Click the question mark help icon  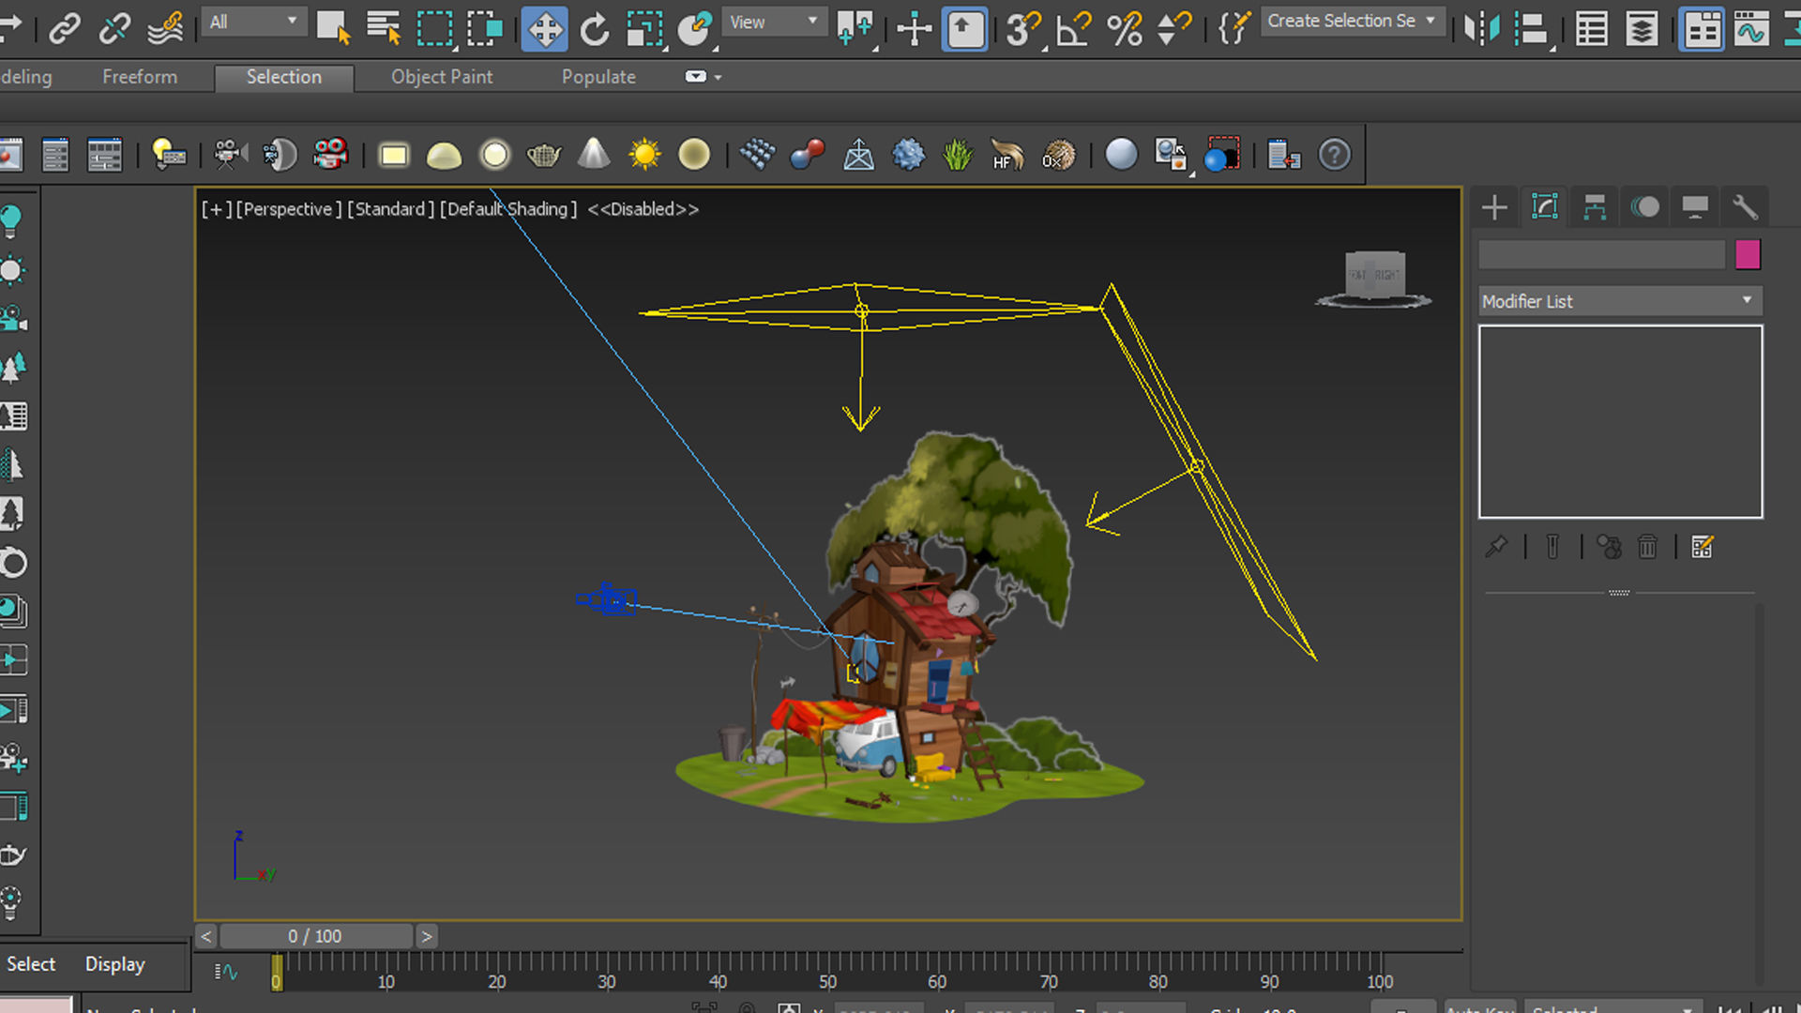click(1334, 154)
